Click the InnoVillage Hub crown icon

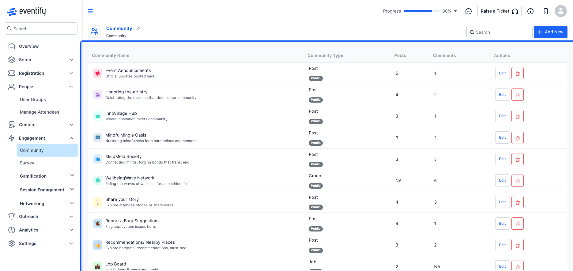[98, 116]
